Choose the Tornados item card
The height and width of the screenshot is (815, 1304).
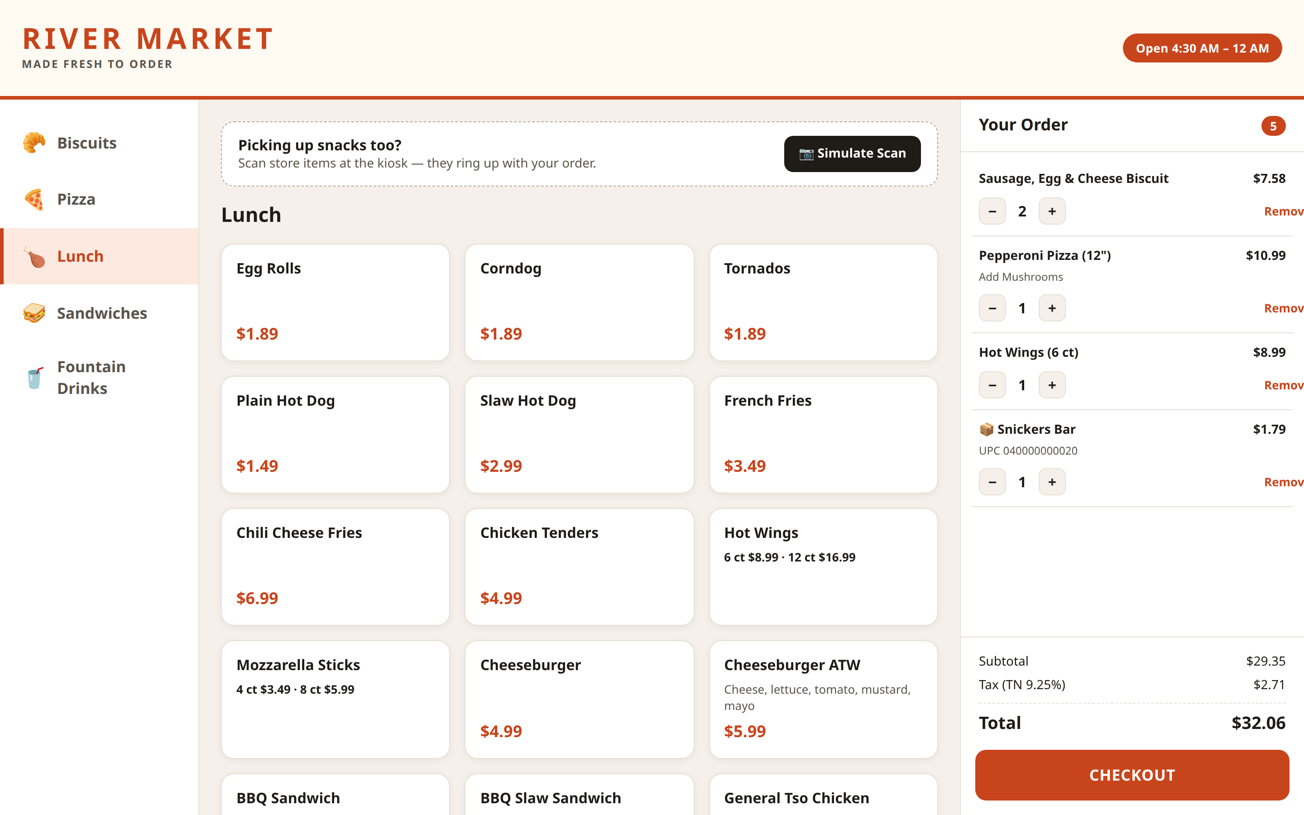click(x=823, y=302)
